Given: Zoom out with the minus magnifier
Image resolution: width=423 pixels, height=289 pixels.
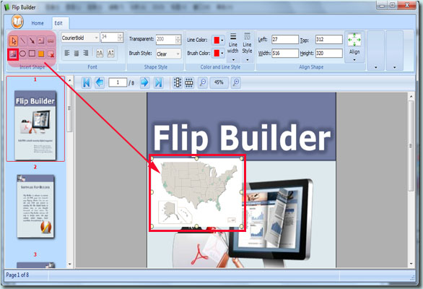Looking at the screenshot, I should point(203,82).
